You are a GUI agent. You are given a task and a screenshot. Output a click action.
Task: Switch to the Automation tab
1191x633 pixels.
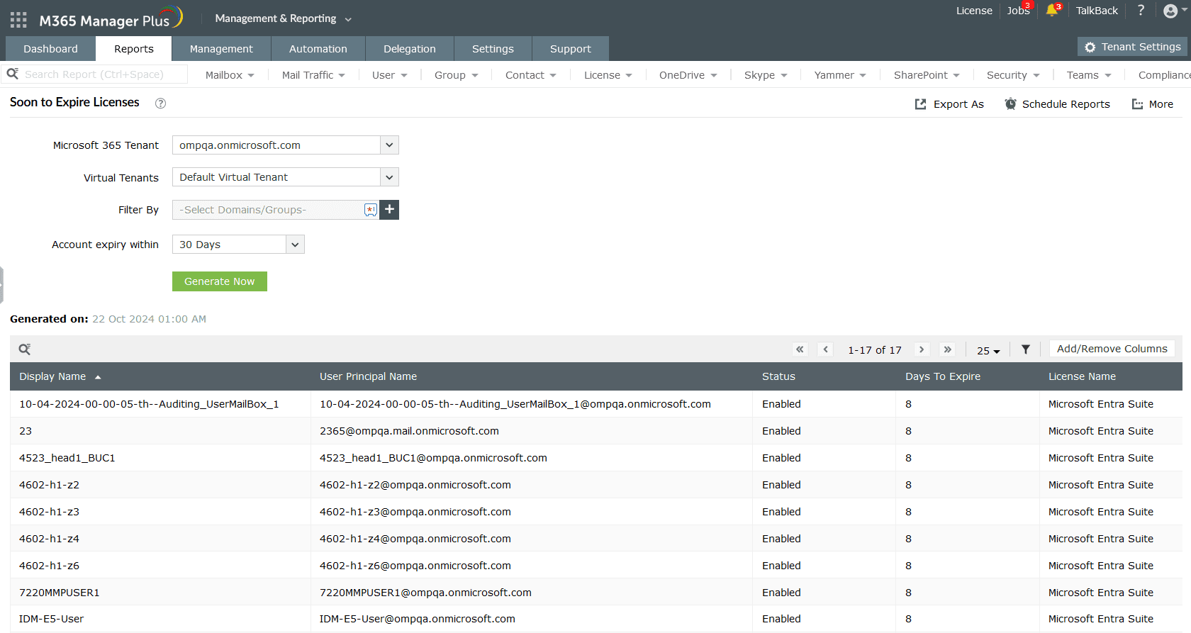[x=318, y=49]
